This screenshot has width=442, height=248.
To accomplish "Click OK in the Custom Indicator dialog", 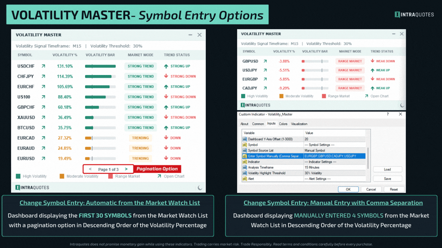I will (x=348, y=189).
